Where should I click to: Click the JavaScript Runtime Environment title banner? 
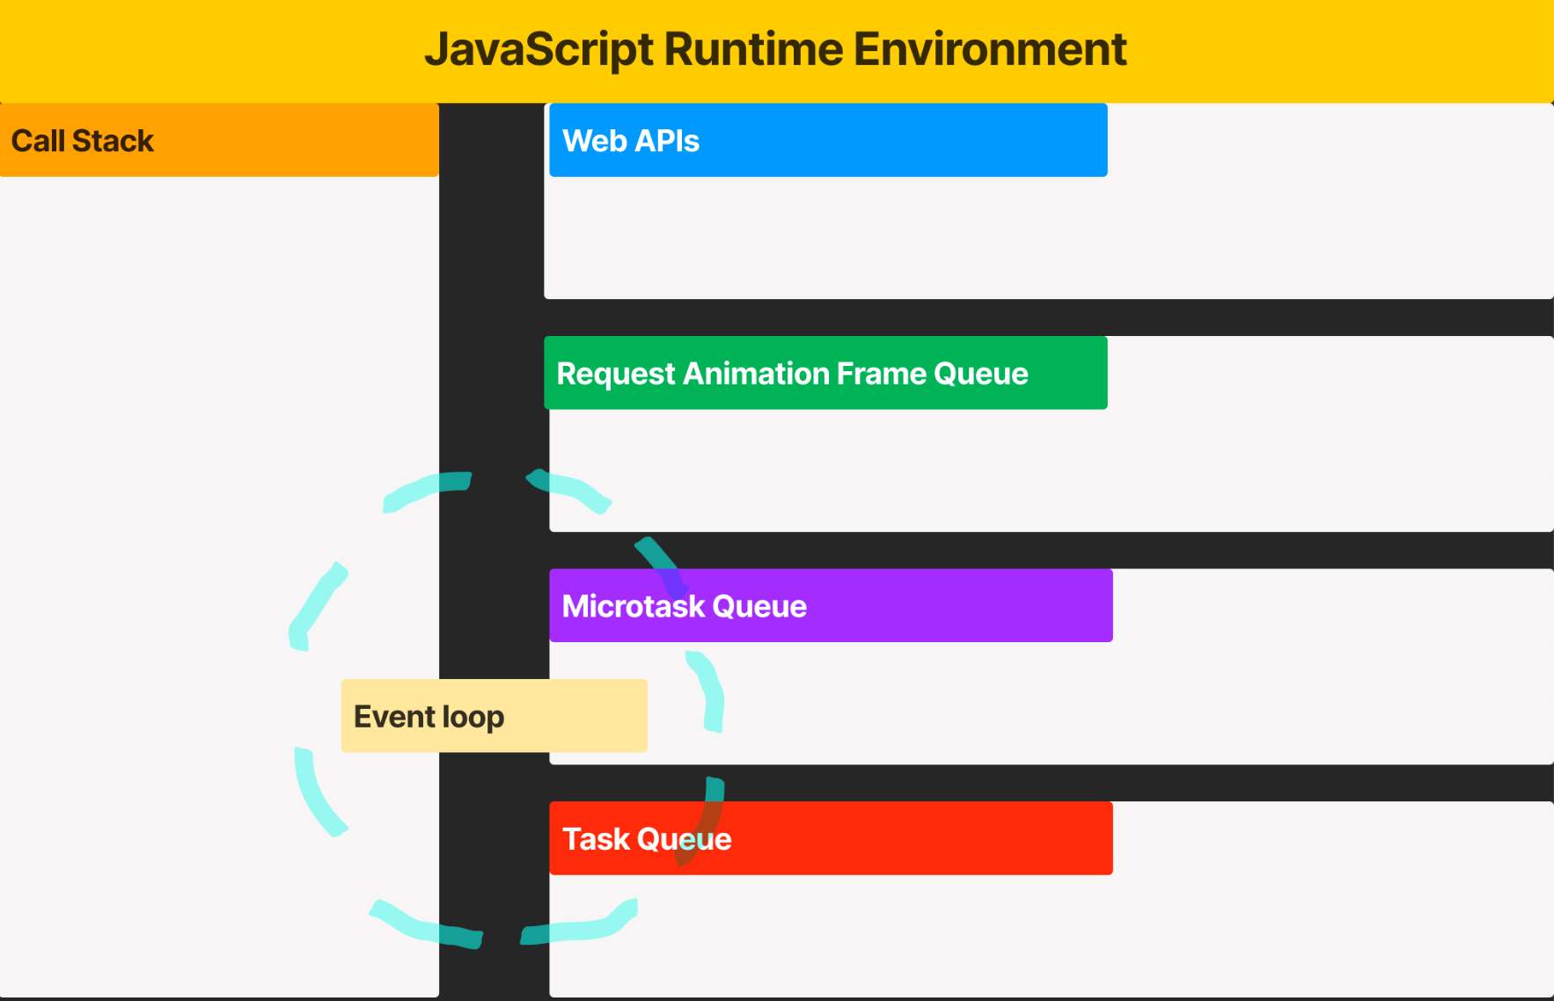pyautogui.click(x=777, y=50)
